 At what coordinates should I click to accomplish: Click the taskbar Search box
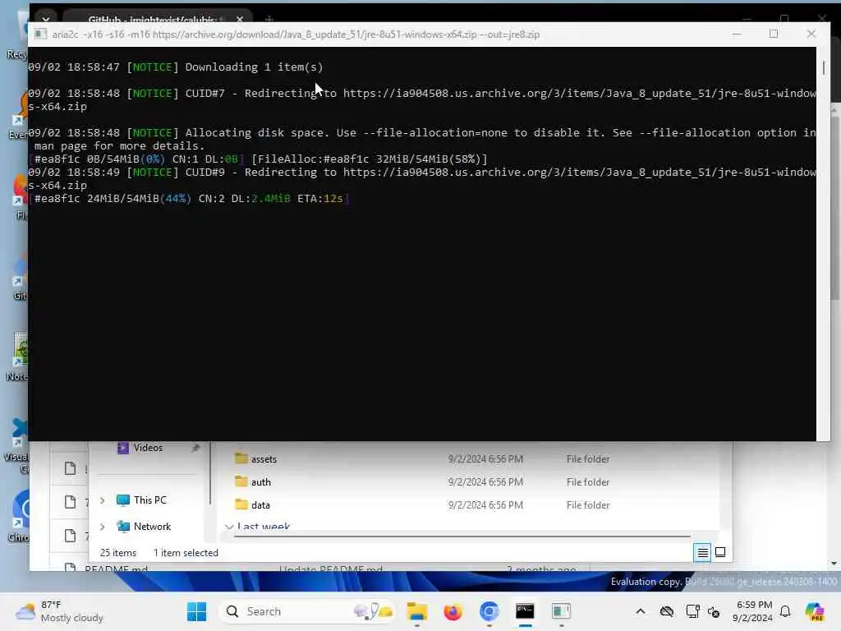point(307,611)
